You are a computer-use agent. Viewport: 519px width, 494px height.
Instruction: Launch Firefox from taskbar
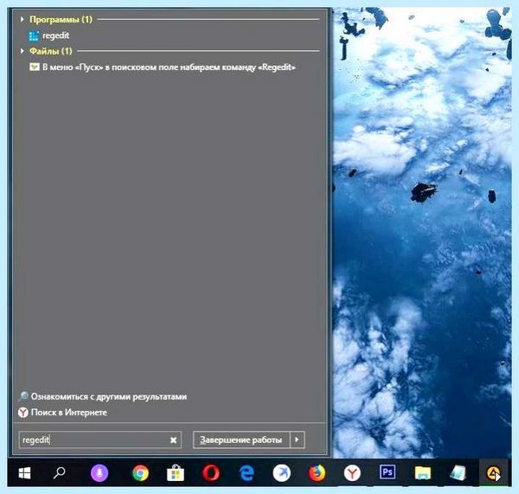point(317,473)
